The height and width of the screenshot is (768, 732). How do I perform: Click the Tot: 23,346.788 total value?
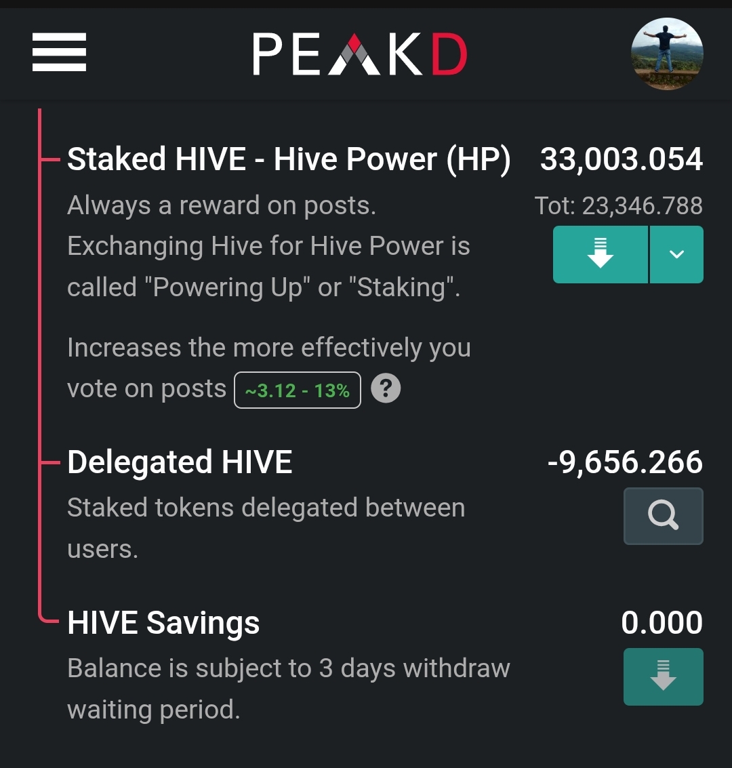(x=618, y=205)
